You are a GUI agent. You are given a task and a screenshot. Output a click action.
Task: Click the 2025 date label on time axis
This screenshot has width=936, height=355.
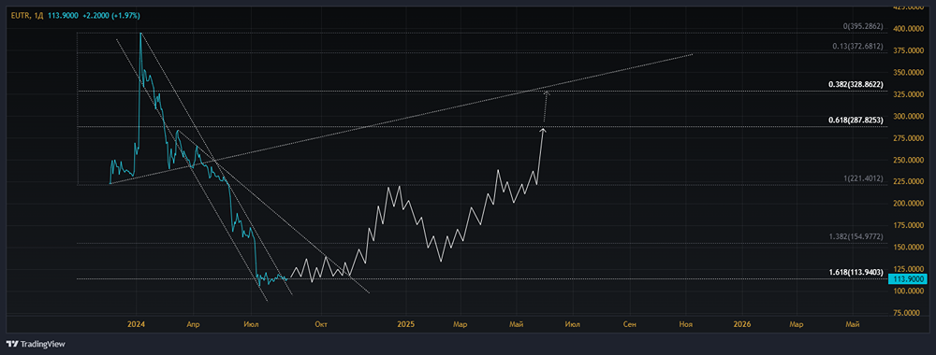point(406,324)
